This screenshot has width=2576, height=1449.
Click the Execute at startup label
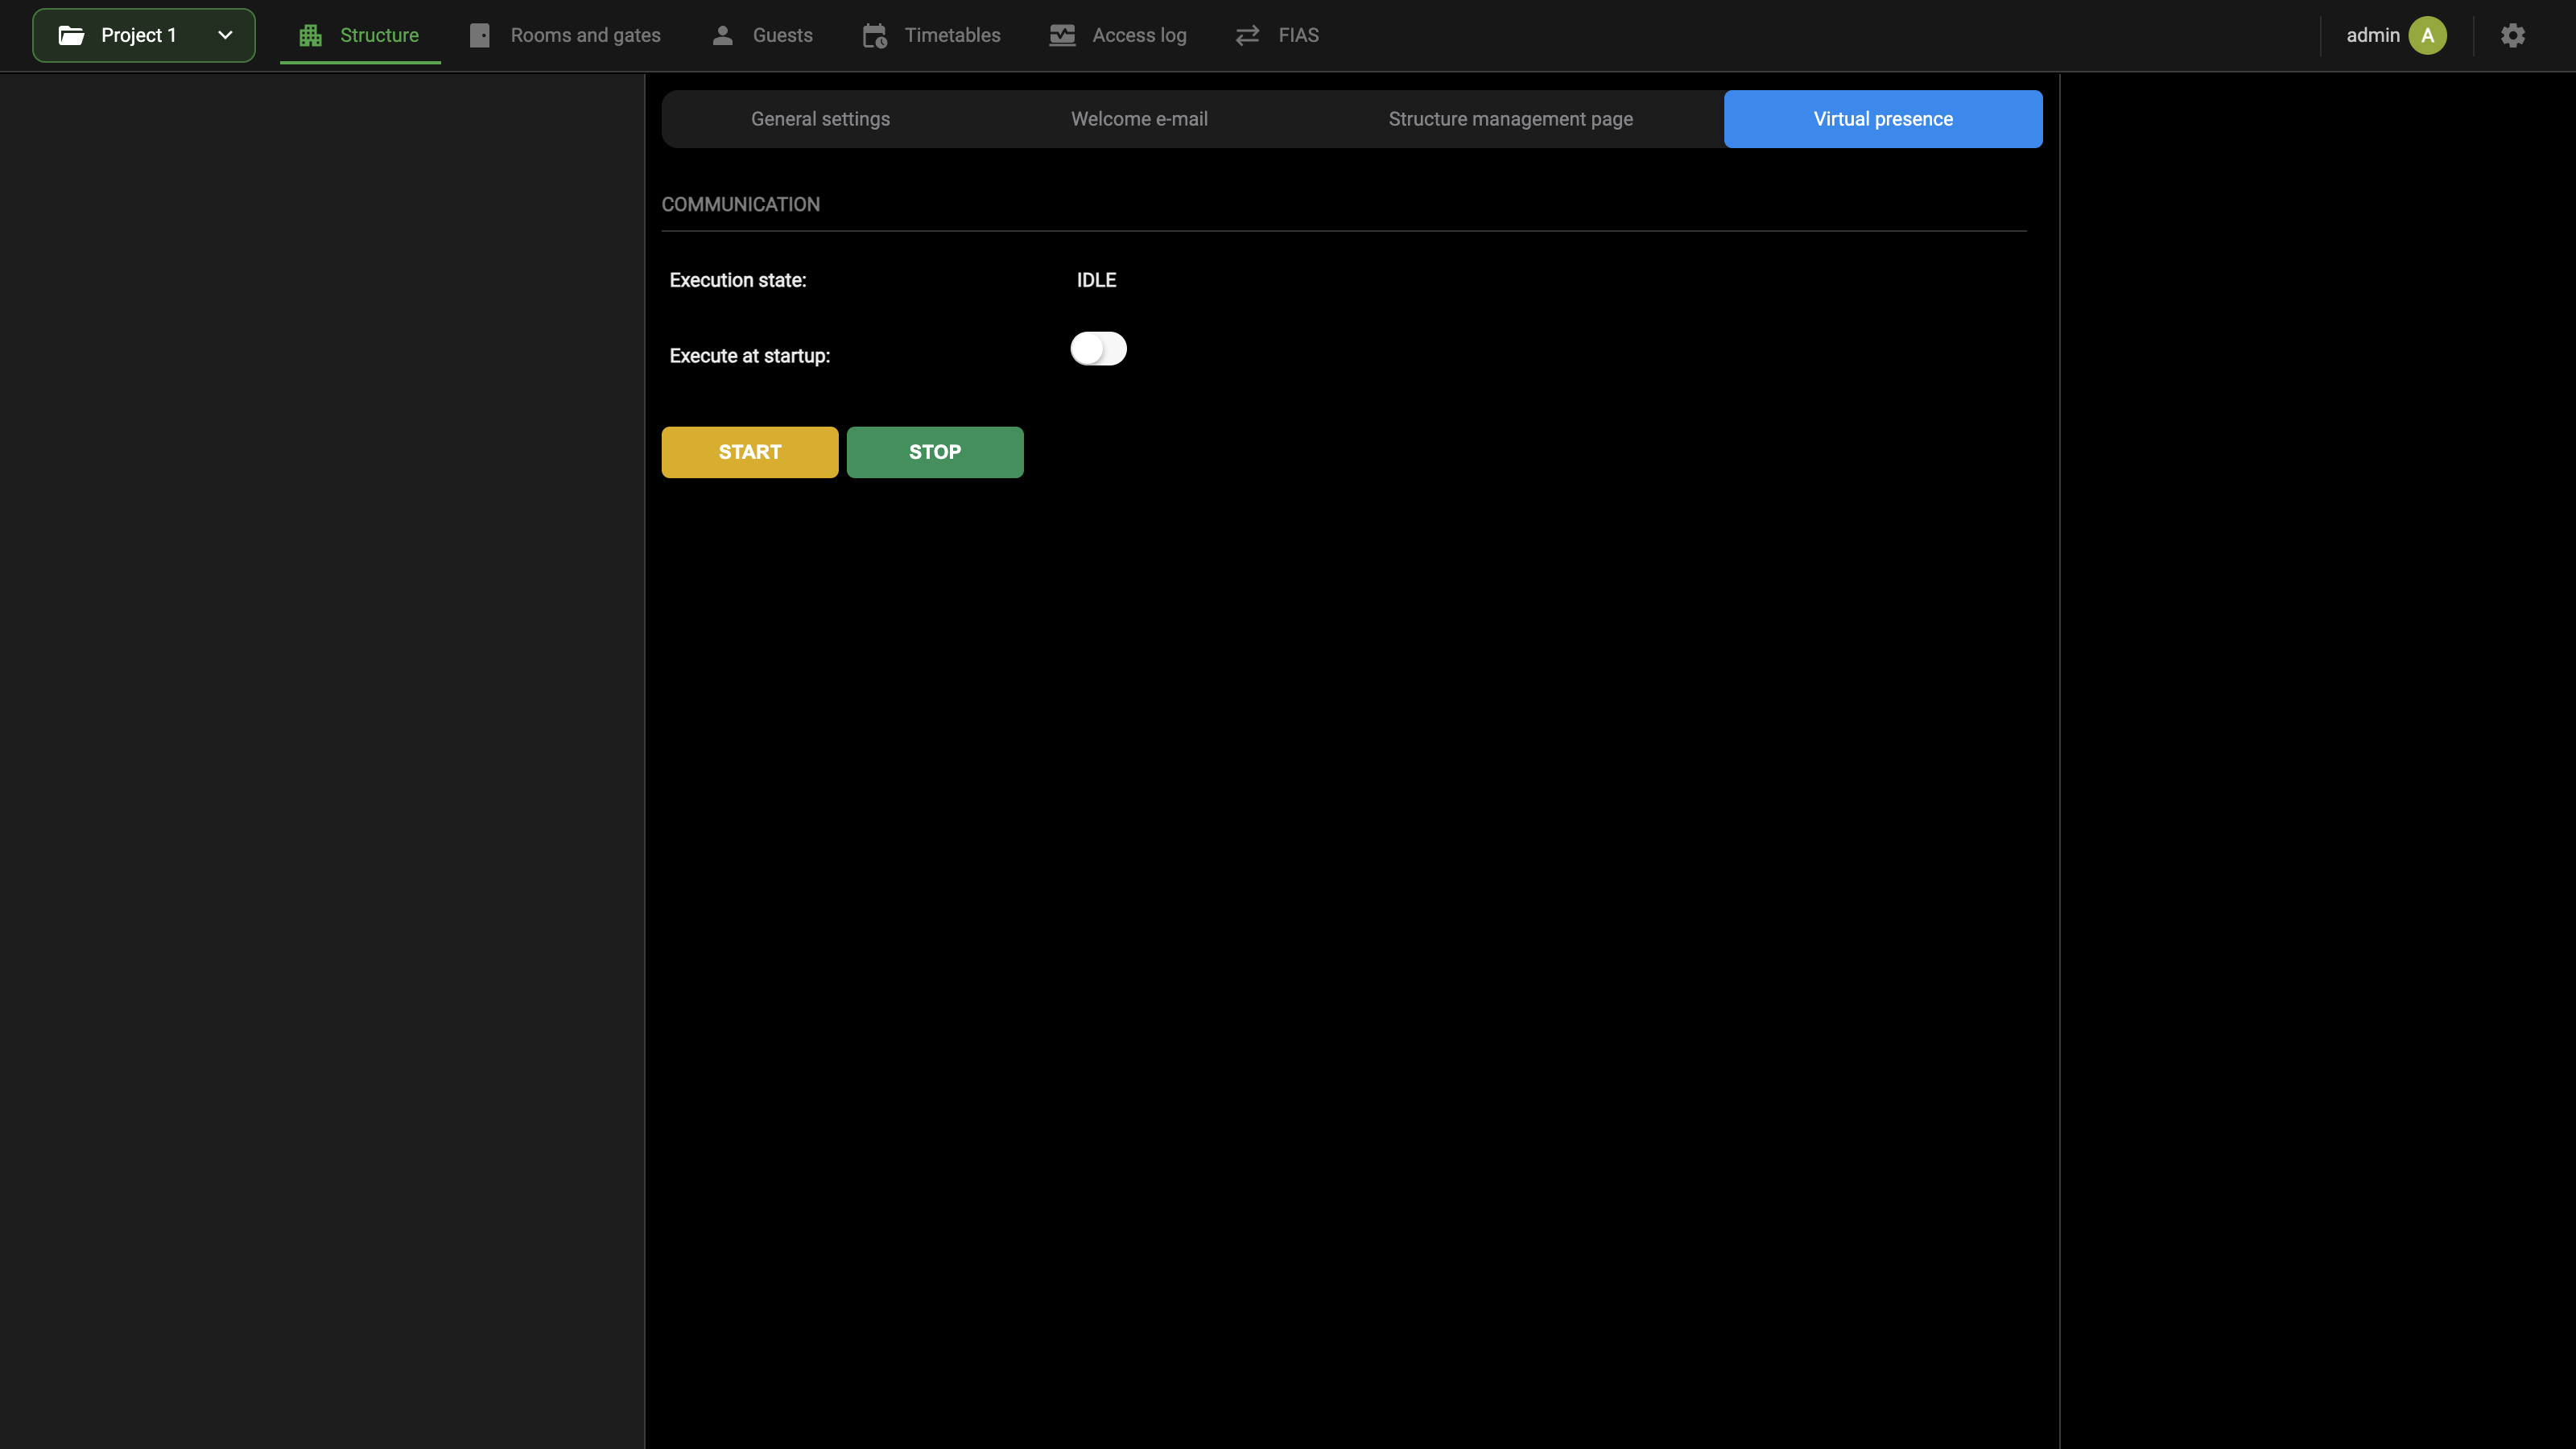tap(750, 356)
